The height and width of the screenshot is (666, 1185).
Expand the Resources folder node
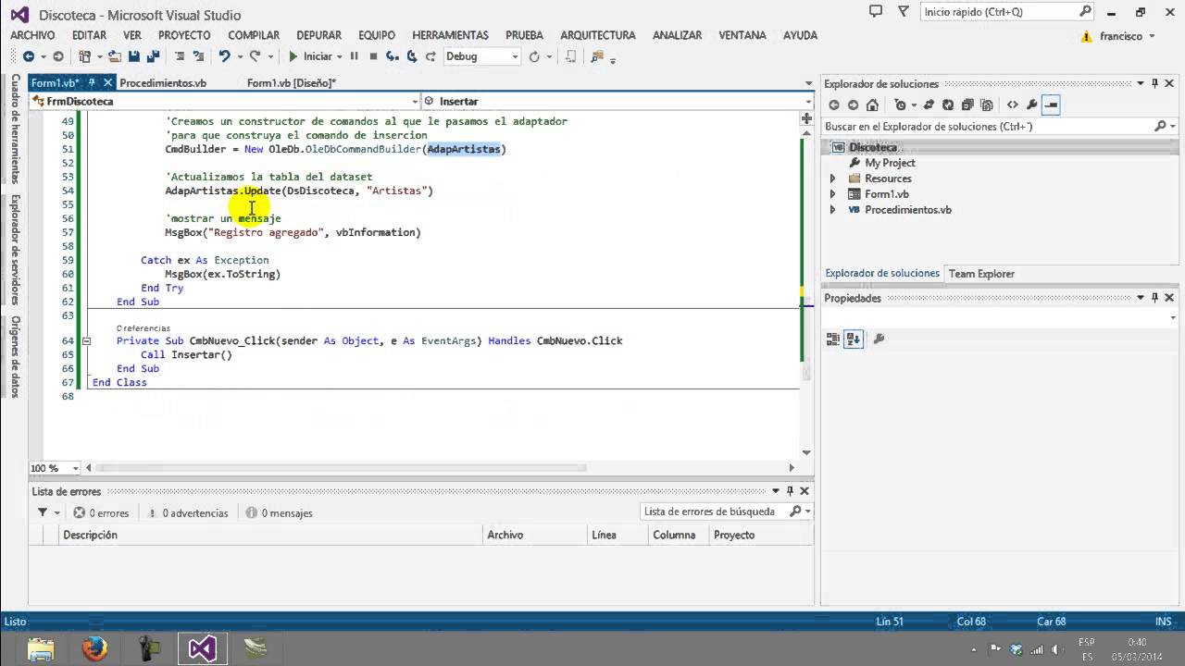[832, 179]
